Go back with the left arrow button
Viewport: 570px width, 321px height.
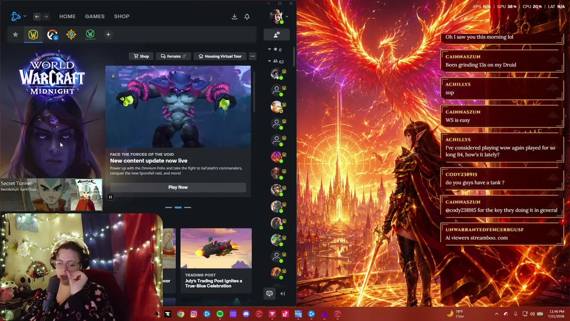[37, 16]
